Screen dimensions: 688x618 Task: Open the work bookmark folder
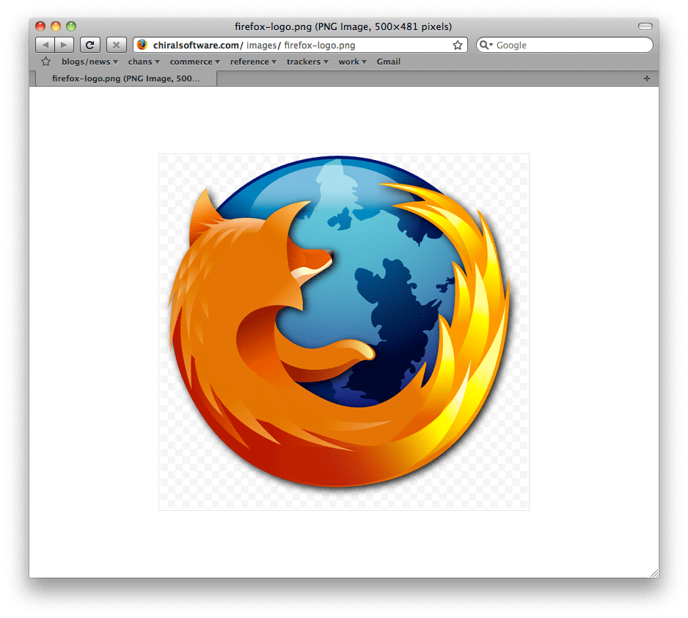352,62
